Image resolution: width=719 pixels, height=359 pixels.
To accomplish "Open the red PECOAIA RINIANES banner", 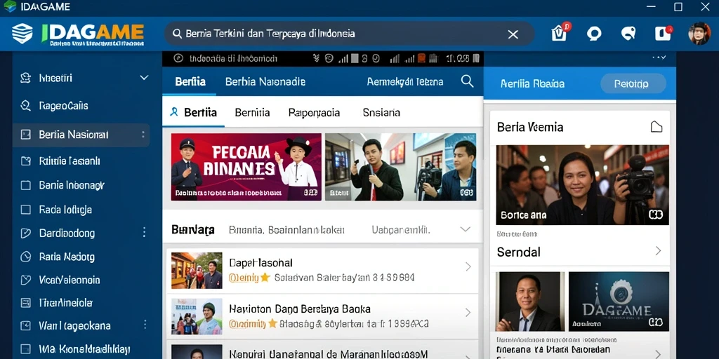I will tap(246, 167).
